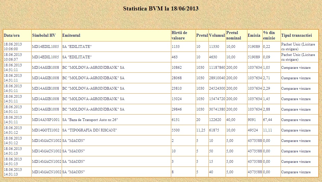Click the volume value 11330

[214, 47]
